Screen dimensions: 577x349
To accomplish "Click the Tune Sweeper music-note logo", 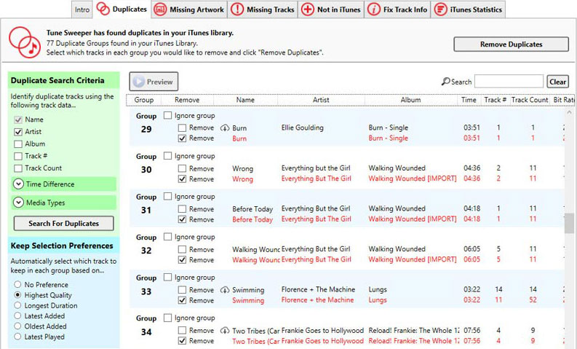I will (x=25, y=42).
